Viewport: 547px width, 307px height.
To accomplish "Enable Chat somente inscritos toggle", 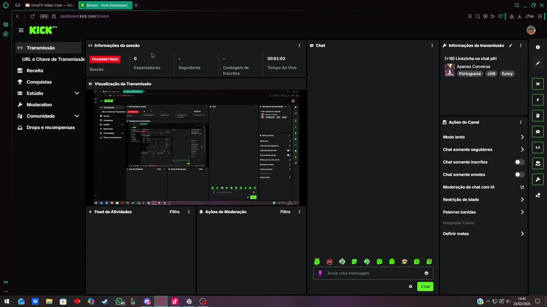I will (519, 162).
